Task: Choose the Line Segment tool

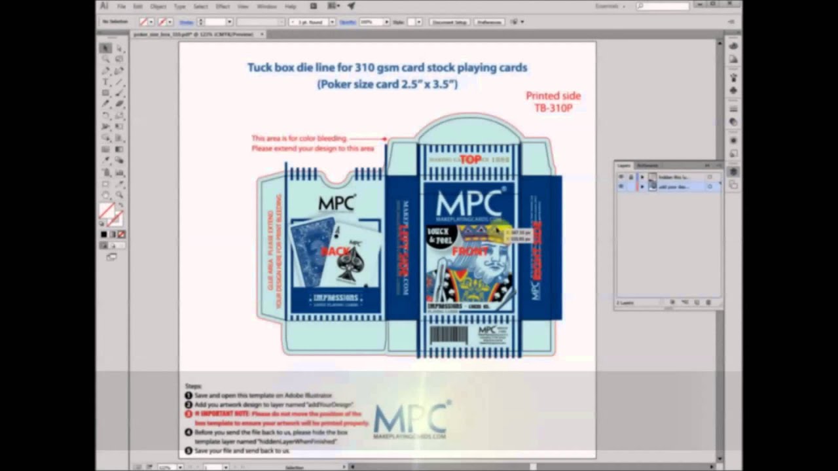Action: 119,82
